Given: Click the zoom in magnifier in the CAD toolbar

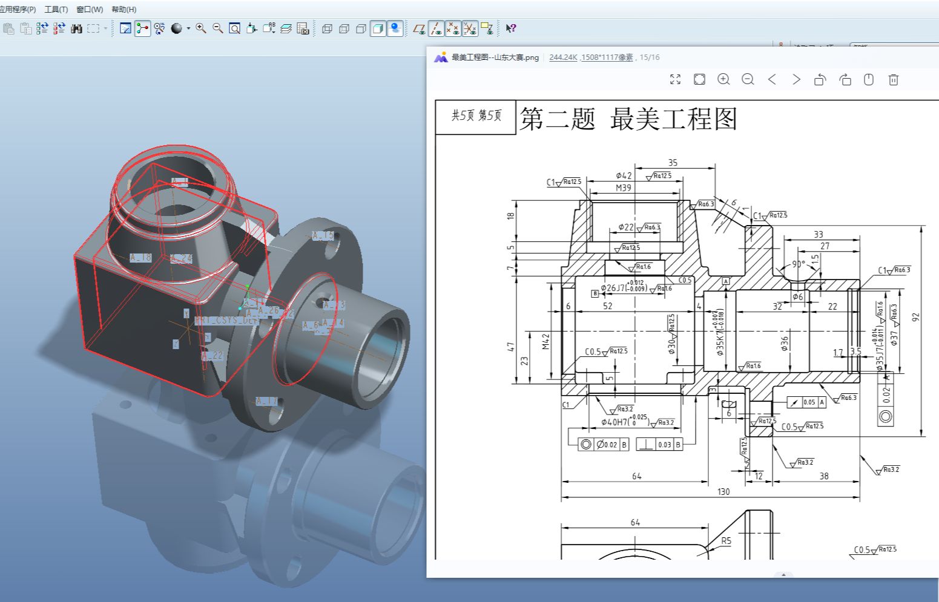Looking at the screenshot, I should tap(201, 28).
